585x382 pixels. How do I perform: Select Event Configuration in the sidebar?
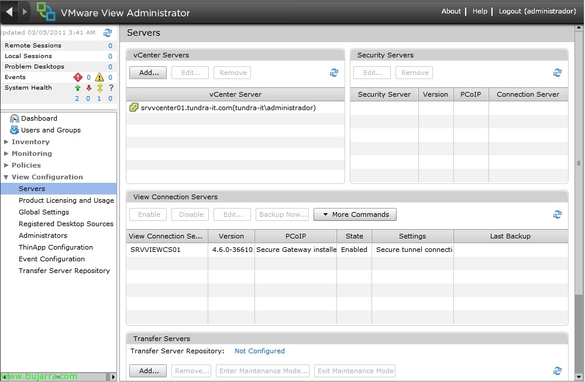(51, 259)
